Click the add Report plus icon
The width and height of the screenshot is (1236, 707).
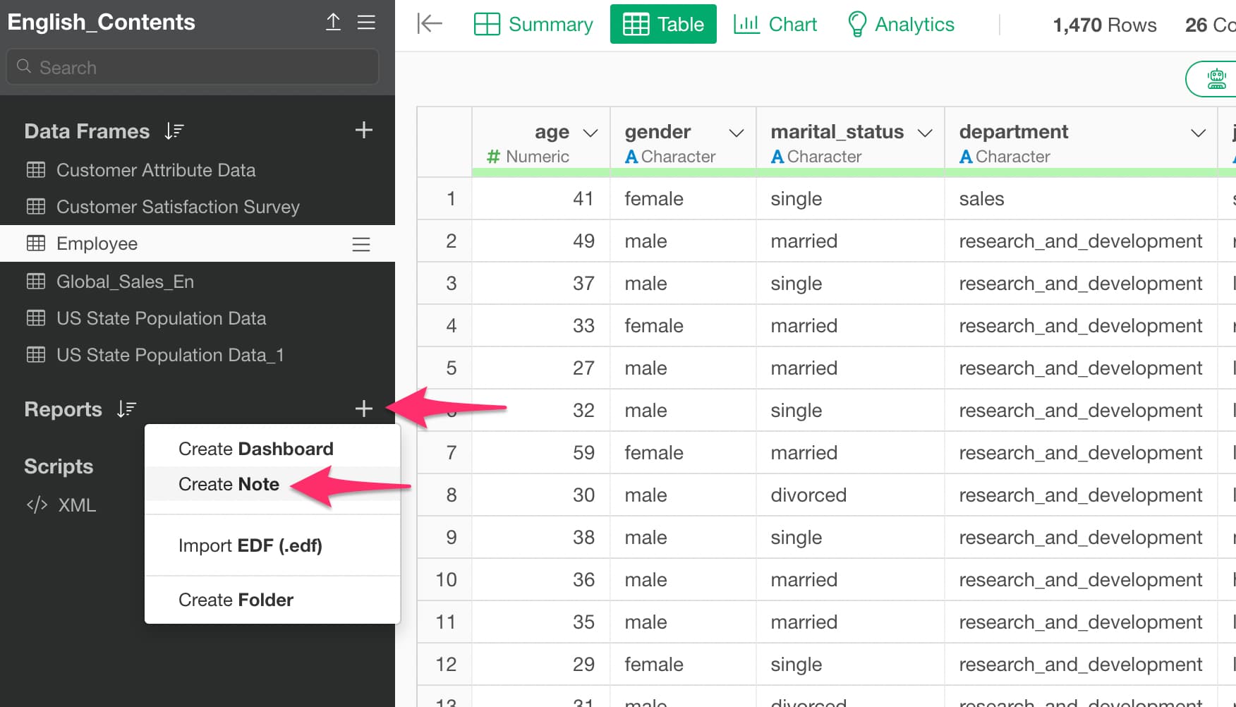pyautogui.click(x=363, y=409)
